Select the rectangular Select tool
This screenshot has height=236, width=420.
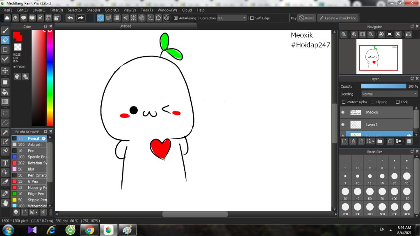[5, 113]
